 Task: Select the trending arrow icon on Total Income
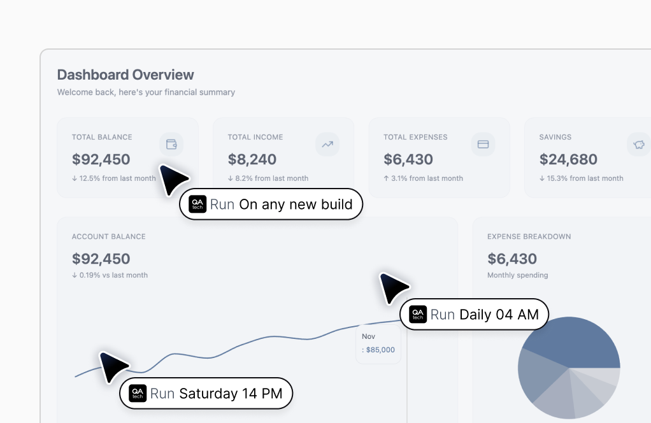(x=327, y=144)
